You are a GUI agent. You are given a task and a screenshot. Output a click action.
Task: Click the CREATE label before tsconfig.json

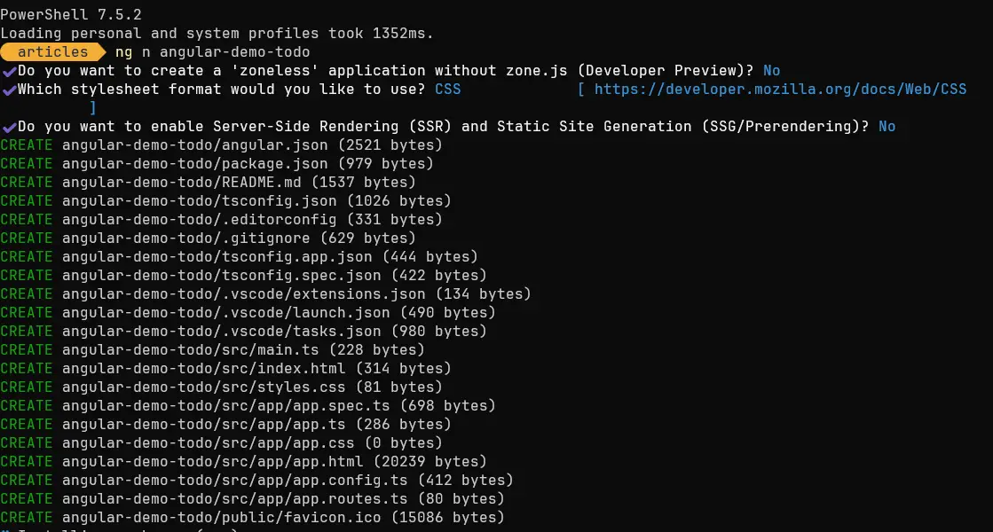(x=27, y=201)
